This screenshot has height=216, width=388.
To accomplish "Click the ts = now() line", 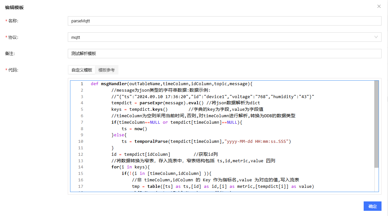I will [134, 129].
